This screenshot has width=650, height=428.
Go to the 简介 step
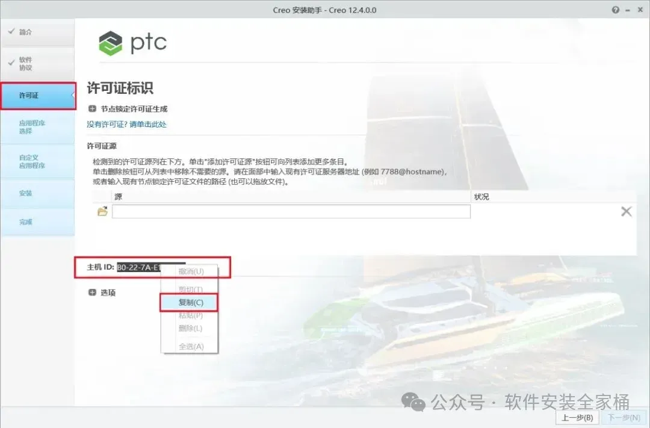coord(37,32)
